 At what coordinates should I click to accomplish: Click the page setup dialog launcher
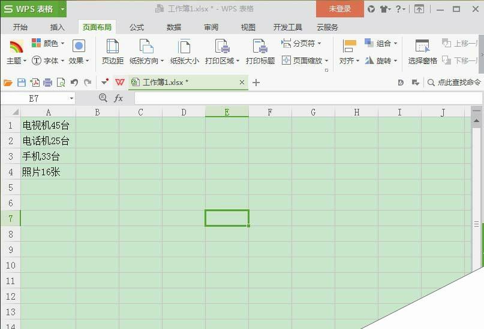coord(327,70)
